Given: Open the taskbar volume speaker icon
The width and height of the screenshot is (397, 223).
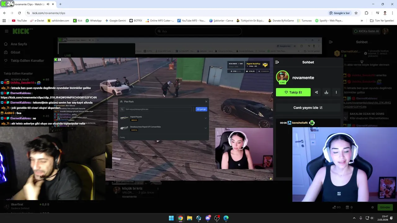Looking at the screenshot, I should pos(372,218).
